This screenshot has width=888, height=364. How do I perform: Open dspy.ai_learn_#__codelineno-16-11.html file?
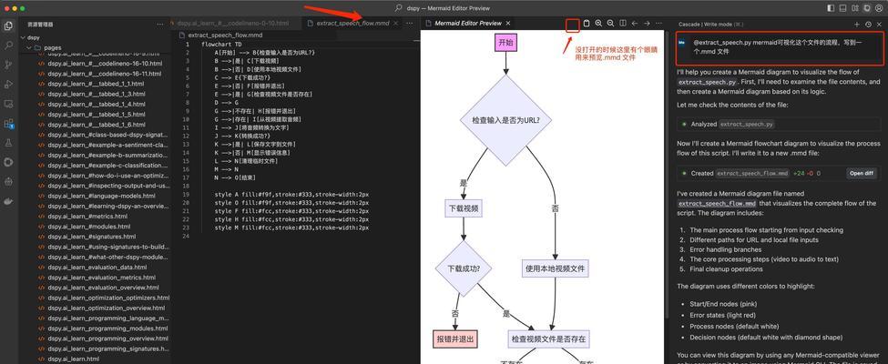click(105, 74)
